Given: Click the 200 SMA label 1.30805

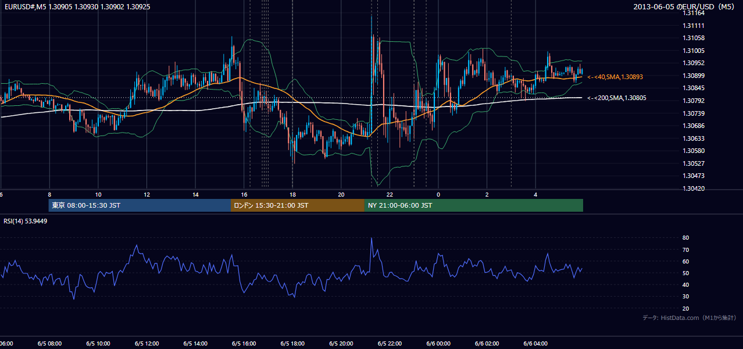Looking at the screenshot, I should click(616, 98).
